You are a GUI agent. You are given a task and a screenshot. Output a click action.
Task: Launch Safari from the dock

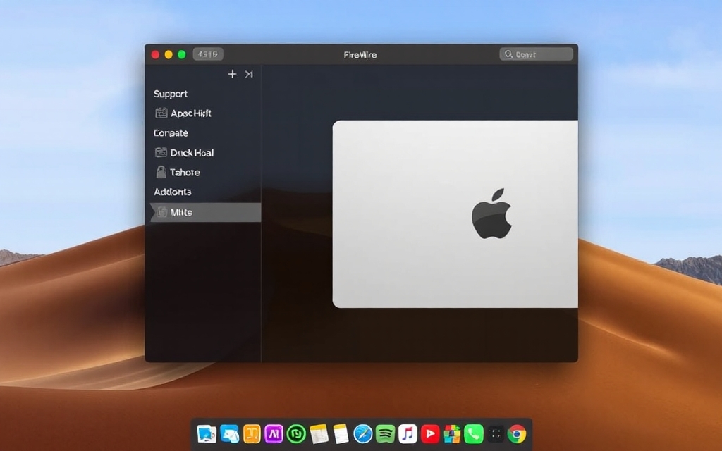363,434
